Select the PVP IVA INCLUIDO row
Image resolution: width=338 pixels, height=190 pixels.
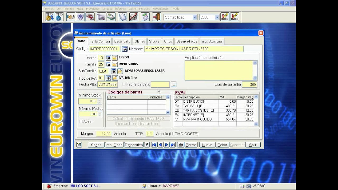point(214,119)
